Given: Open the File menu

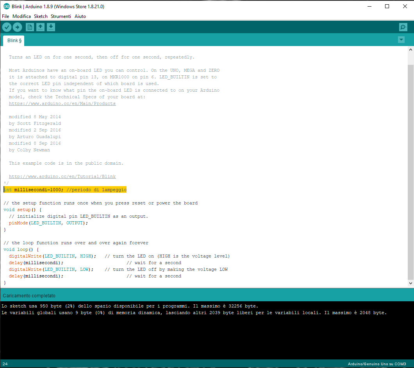Looking at the screenshot, I should coord(5,16).
